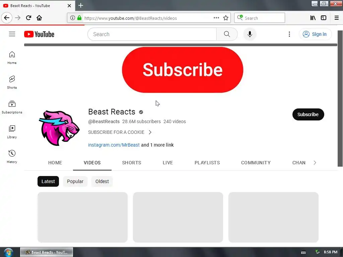The height and width of the screenshot is (257, 343).
Task: Open page actions three-dot menu in address bar
Action: click(216, 18)
